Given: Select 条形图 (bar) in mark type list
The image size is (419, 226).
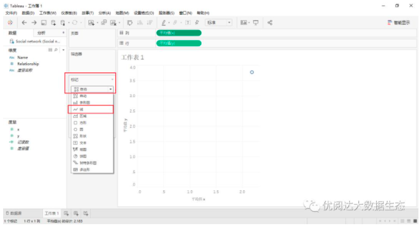Looking at the screenshot, I should 92,103.
